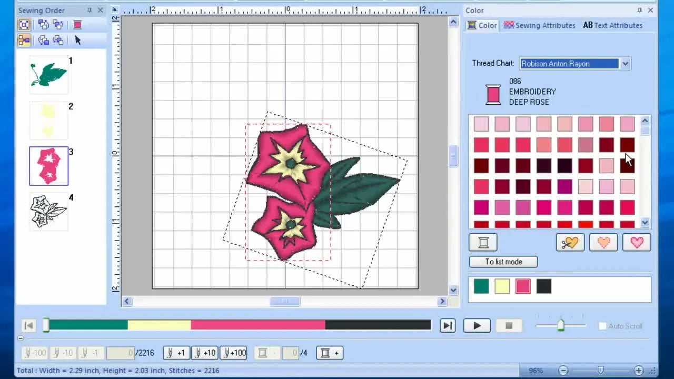Select thumbnail 3 in the Sewing Order list
This screenshot has width=674, height=379.
48,166
